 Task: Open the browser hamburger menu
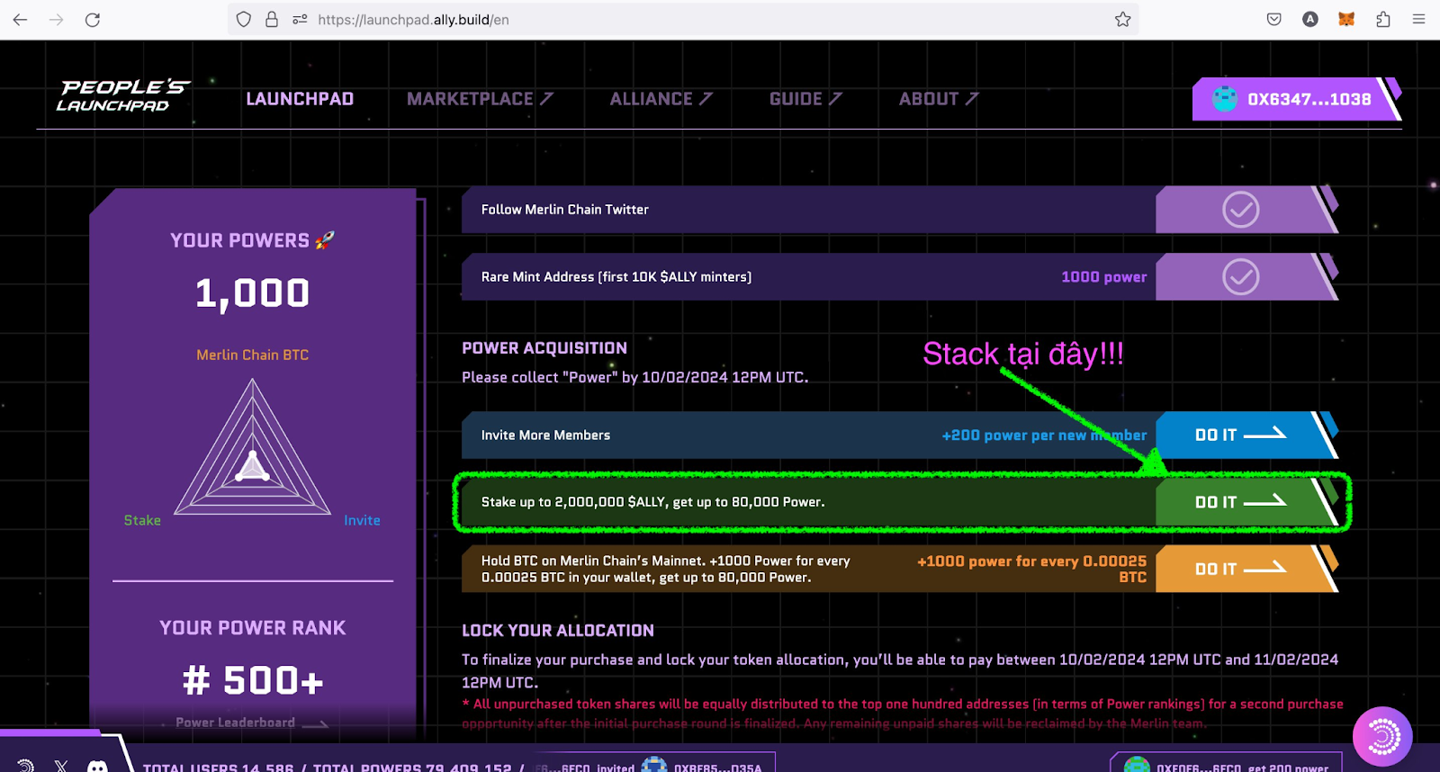click(1419, 19)
